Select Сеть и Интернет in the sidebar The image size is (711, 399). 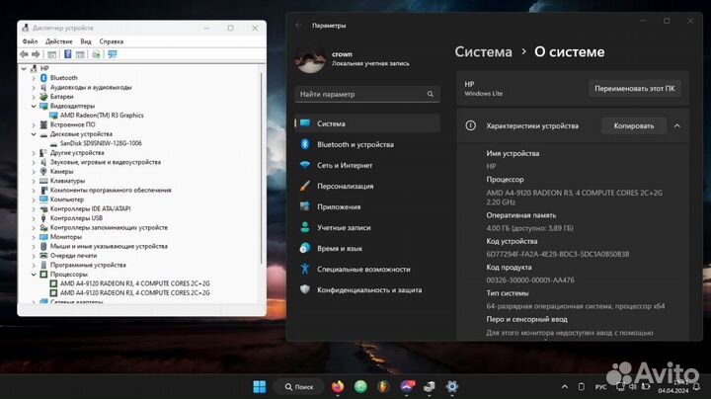coord(344,165)
